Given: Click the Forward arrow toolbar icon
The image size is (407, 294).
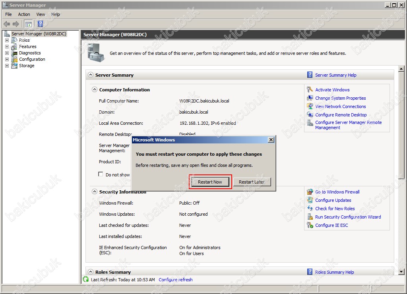Looking at the screenshot, I should [x=16, y=24].
